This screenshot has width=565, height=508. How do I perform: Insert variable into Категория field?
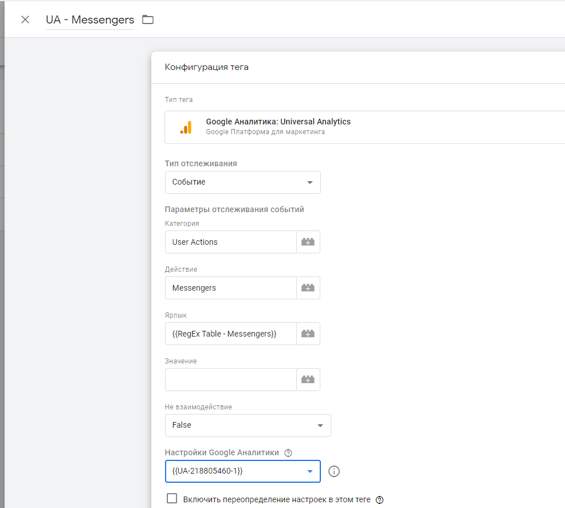coord(308,242)
